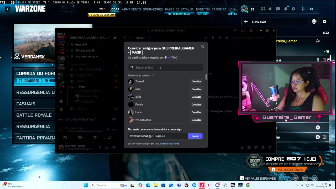336x189 pixels.
Task: Open the LOJA tab
Action: (232, 9)
